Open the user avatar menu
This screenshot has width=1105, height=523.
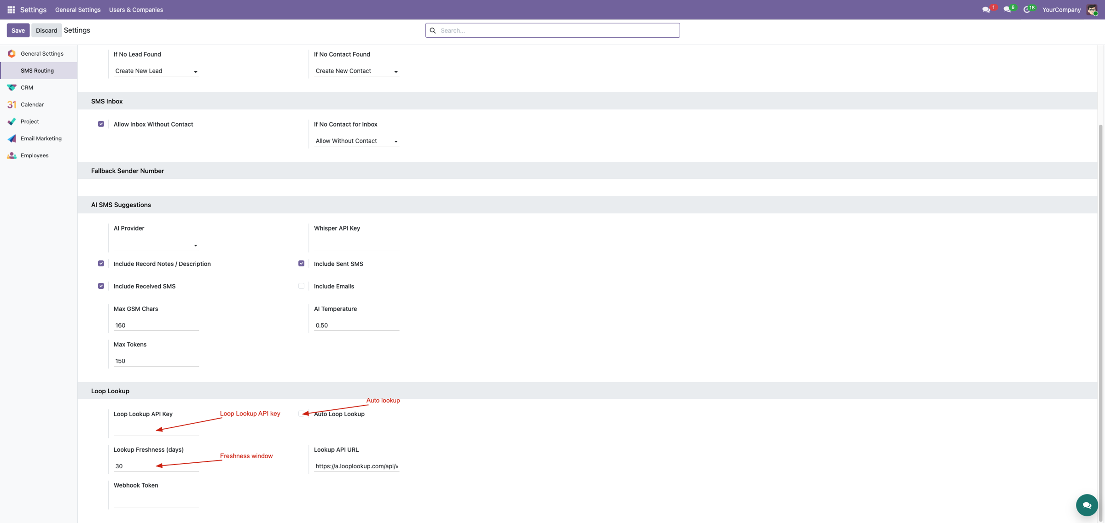tap(1092, 10)
